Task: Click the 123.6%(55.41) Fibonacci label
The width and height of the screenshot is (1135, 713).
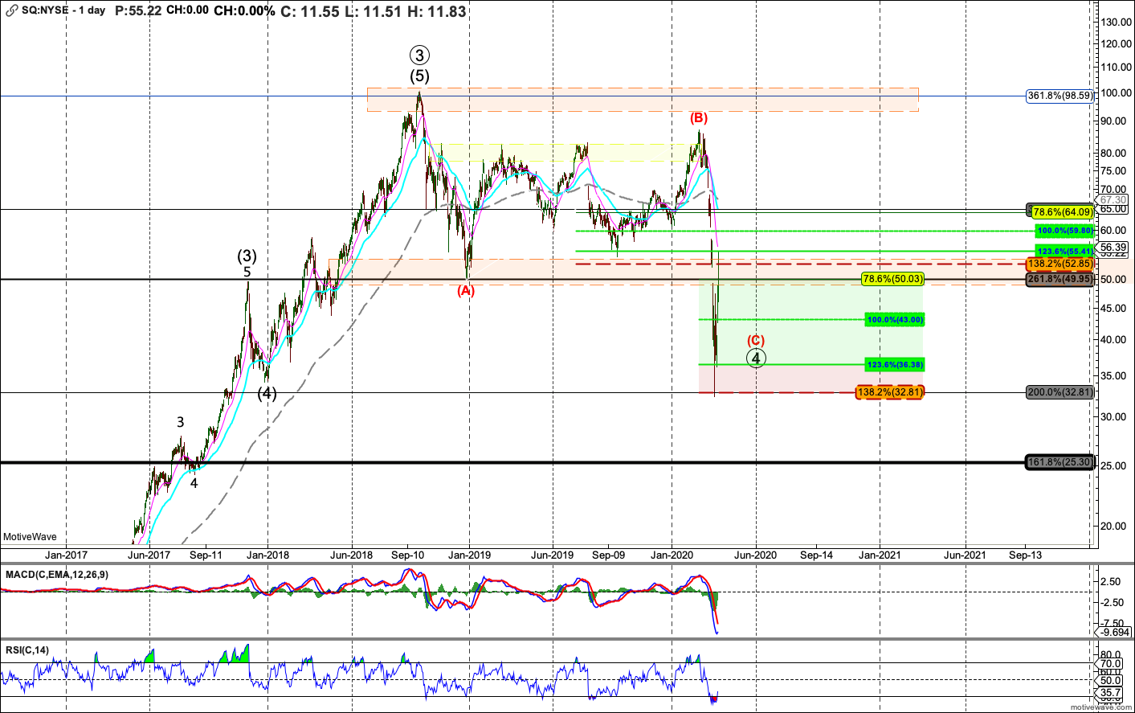Action: pyautogui.click(x=1064, y=251)
